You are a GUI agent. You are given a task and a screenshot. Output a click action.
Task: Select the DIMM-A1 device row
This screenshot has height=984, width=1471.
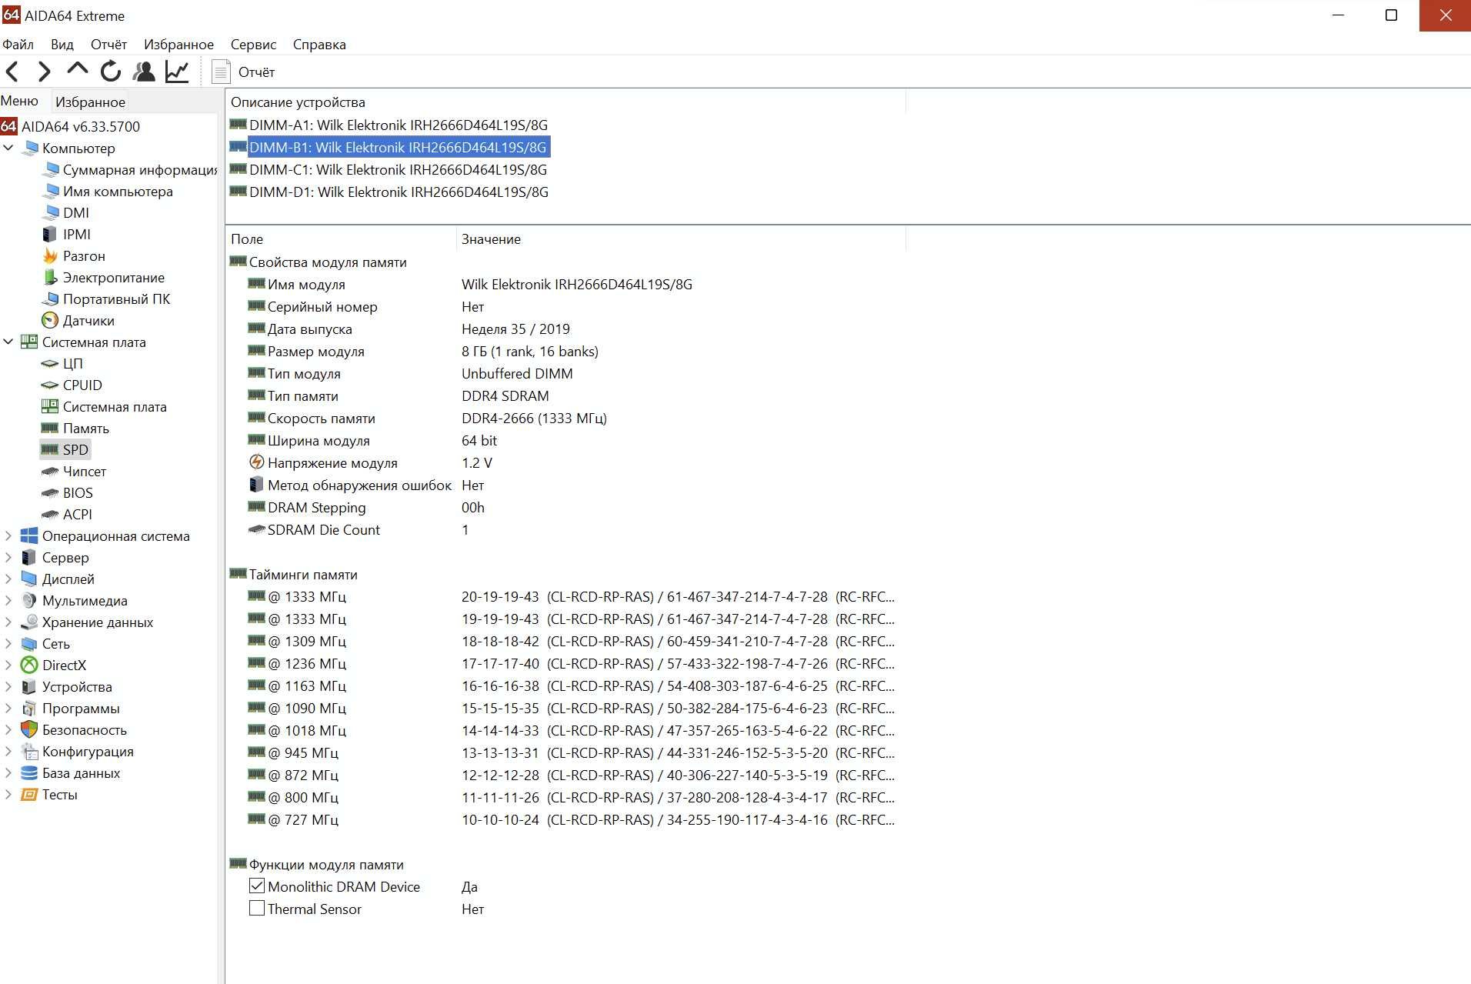tap(389, 125)
